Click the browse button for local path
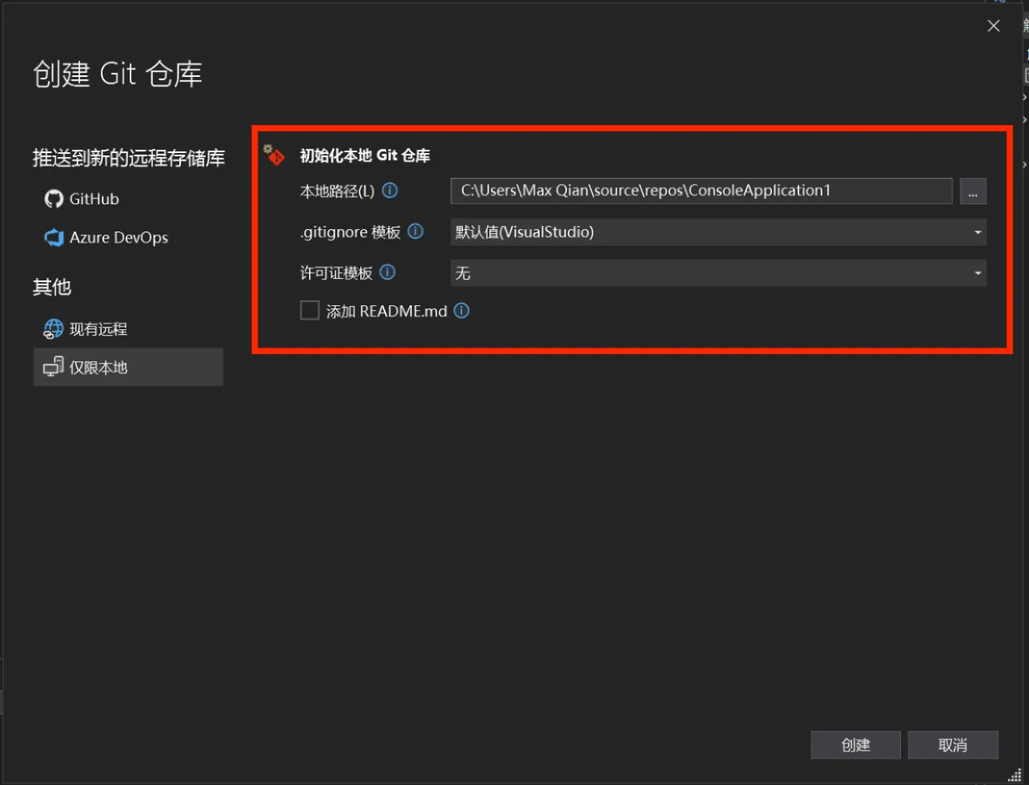The image size is (1029, 785). [x=973, y=191]
